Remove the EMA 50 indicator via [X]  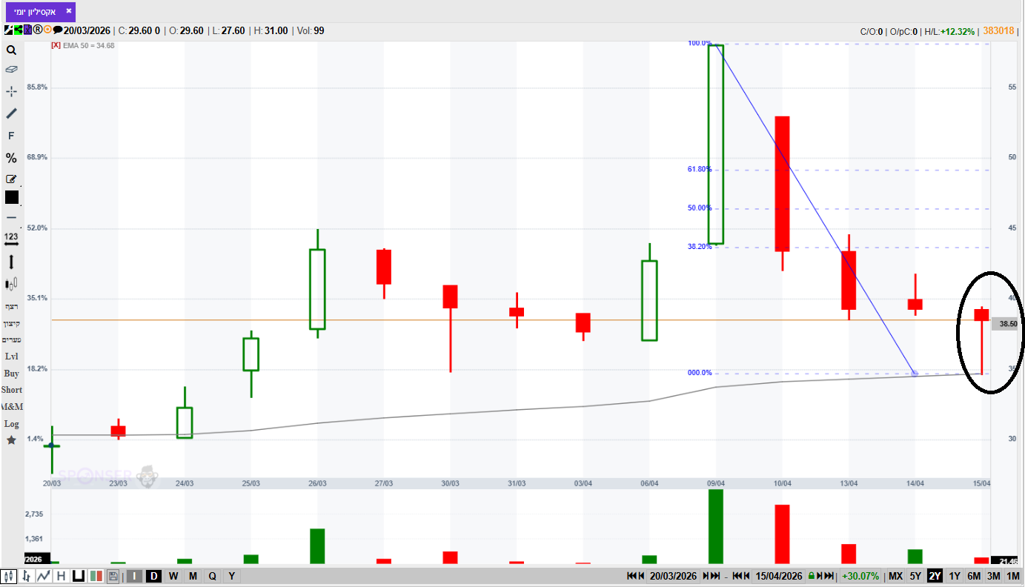pos(56,45)
